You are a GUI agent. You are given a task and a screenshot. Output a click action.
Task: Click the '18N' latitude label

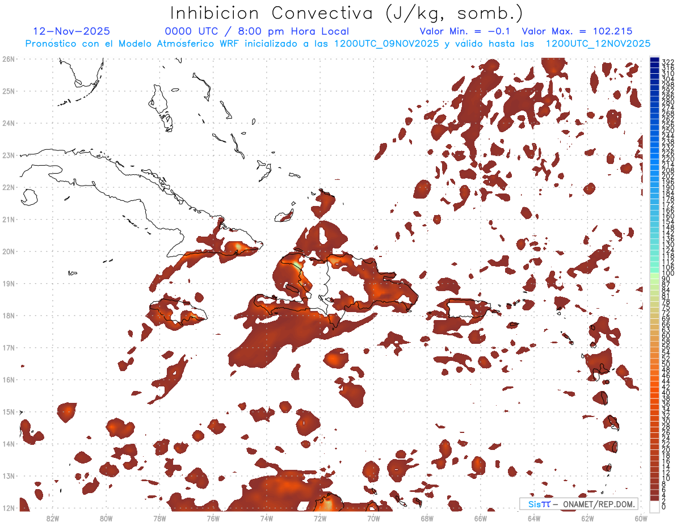[x=9, y=315]
